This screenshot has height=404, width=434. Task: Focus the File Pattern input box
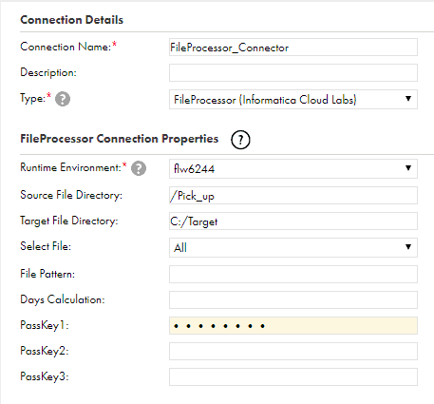point(293,274)
